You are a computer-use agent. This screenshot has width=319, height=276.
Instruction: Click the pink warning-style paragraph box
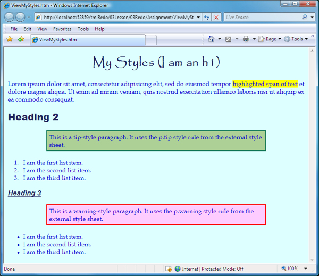(x=156, y=215)
